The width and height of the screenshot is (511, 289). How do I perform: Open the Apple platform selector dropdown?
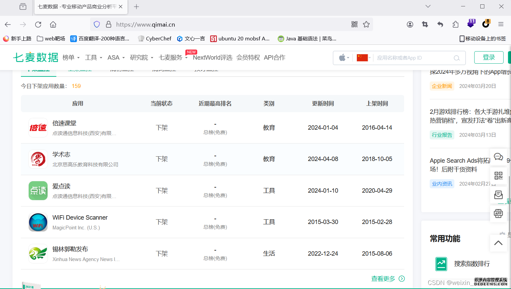pyautogui.click(x=344, y=58)
